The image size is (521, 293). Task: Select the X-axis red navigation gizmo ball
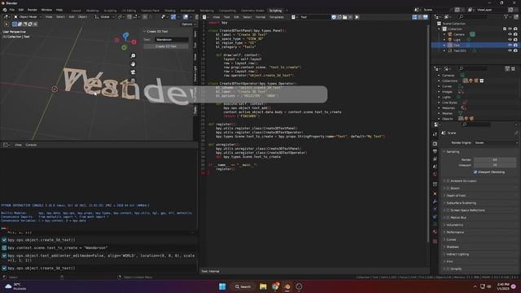(134, 42)
